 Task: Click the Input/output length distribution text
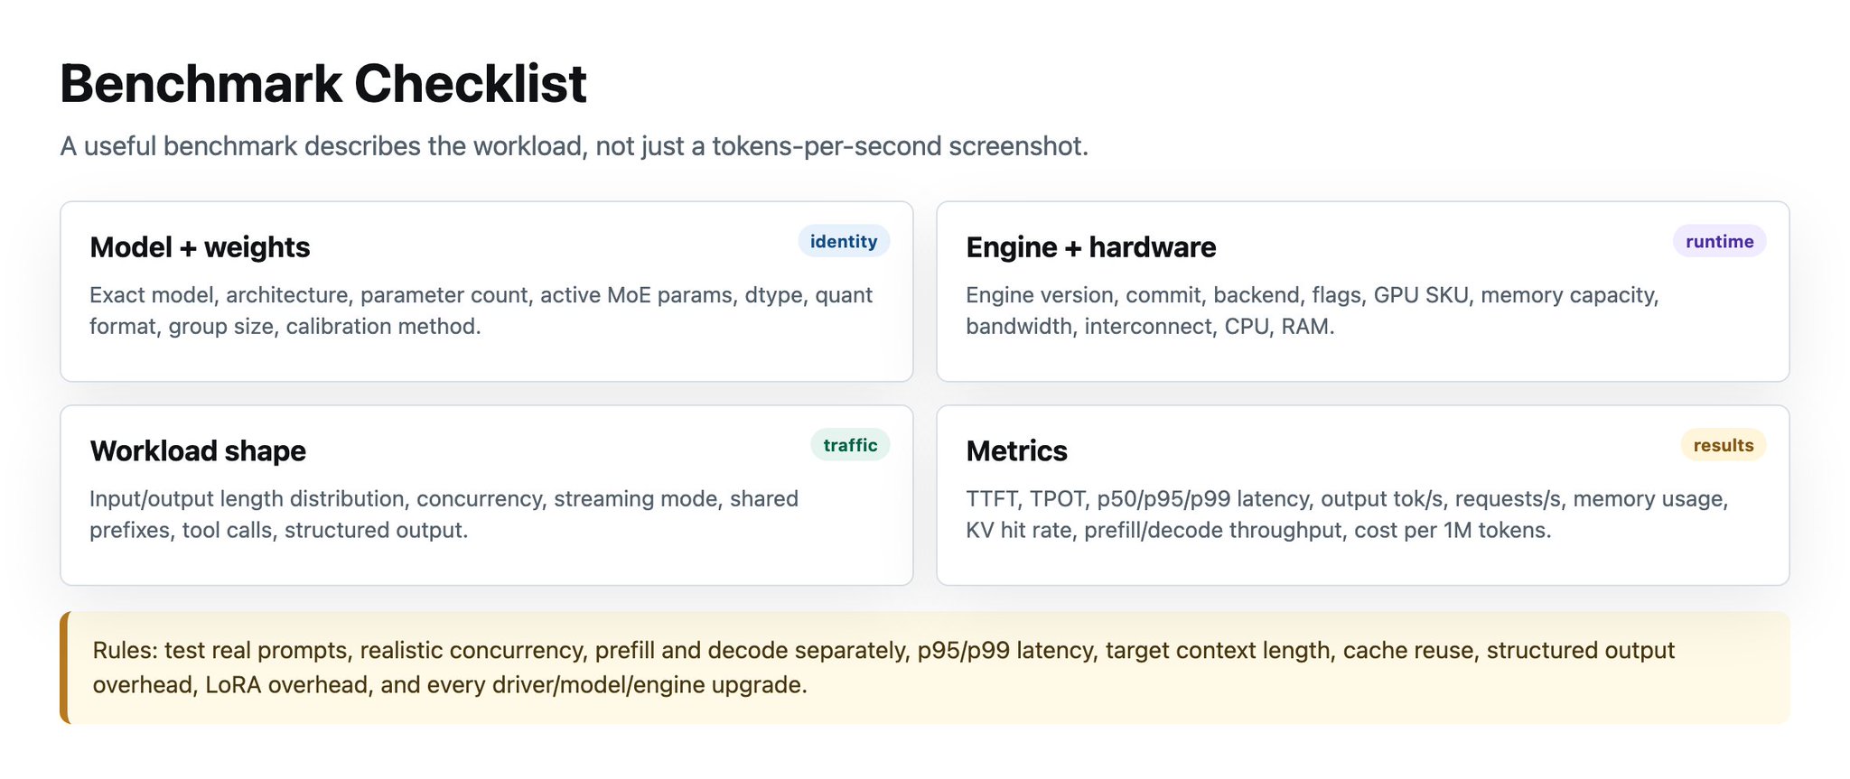pyautogui.click(x=444, y=515)
